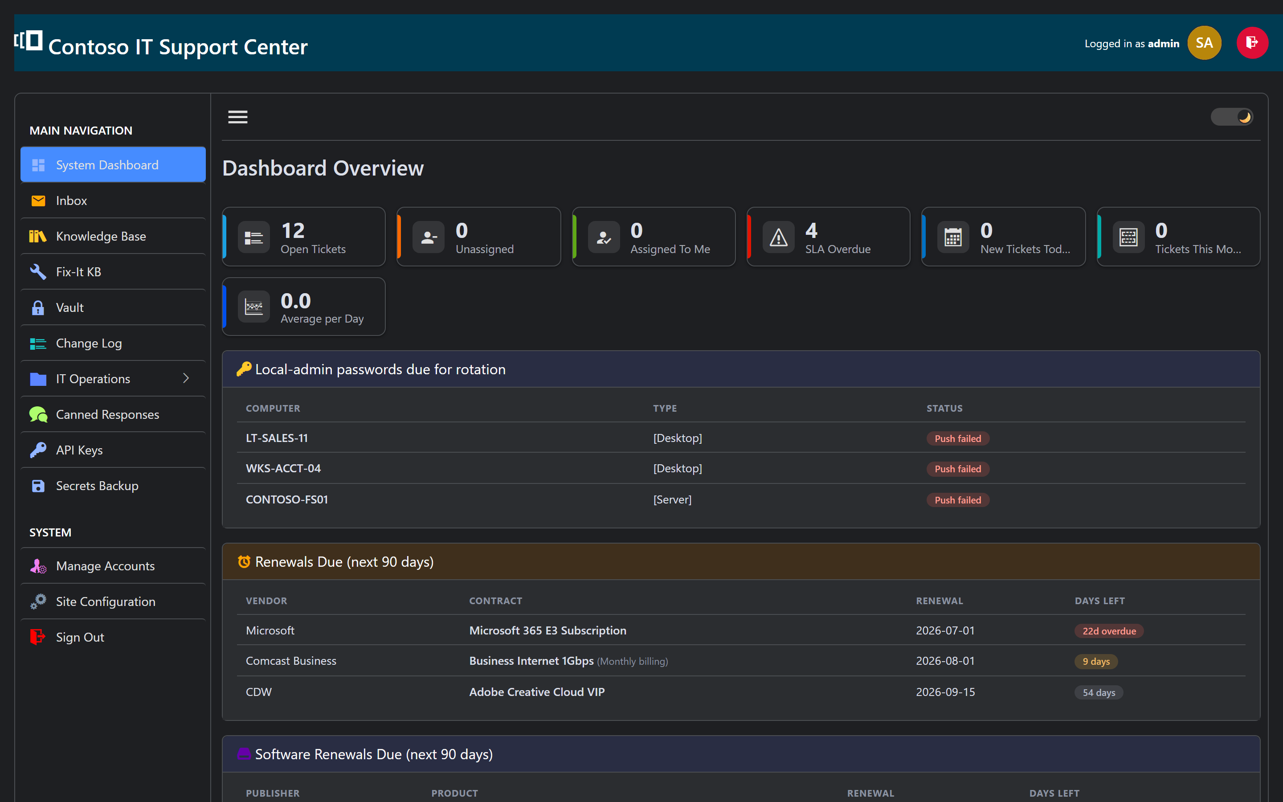This screenshot has width=1283, height=802.
Task: Open Fix-It KB menu item
Action: pos(113,272)
